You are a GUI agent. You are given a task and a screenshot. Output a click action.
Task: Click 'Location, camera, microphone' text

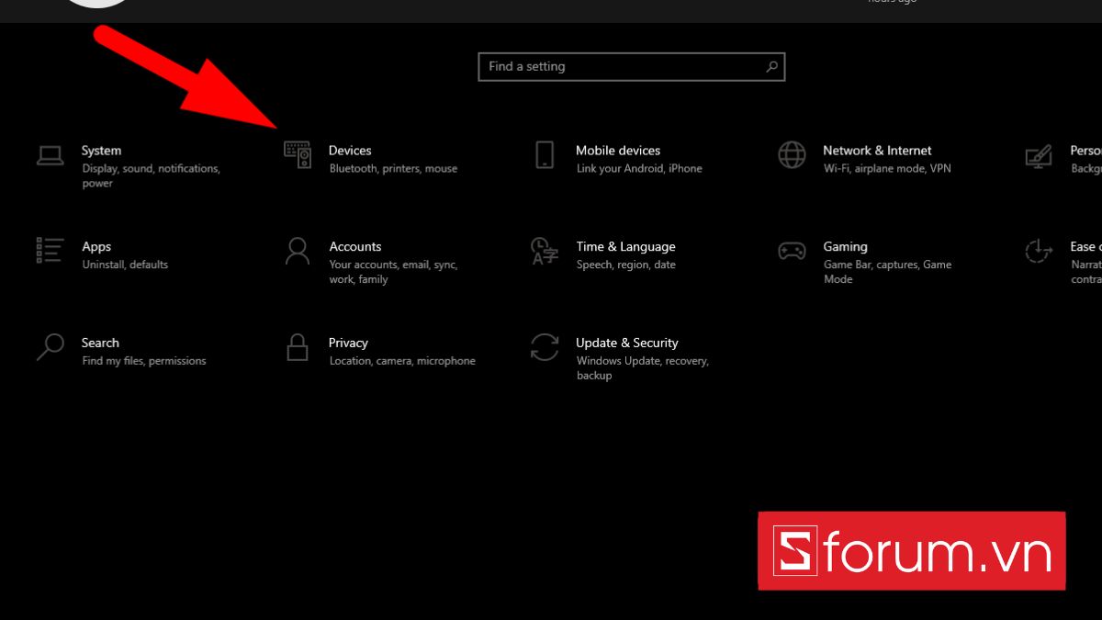(x=402, y=361)
